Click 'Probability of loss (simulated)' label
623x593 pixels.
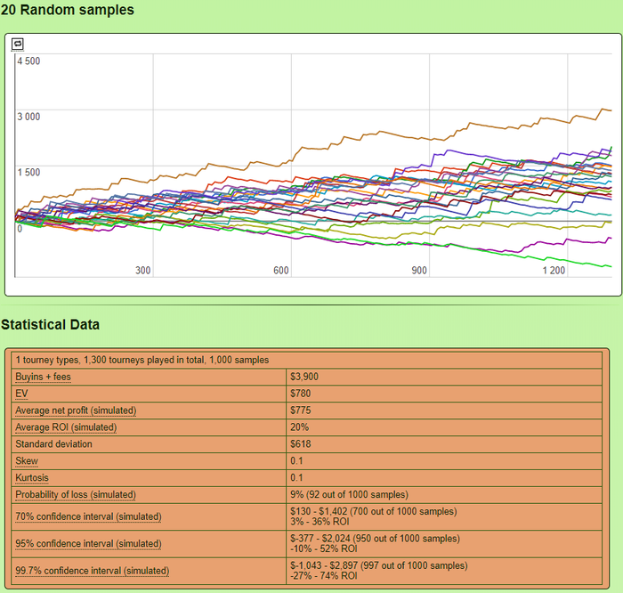(76, 495)
